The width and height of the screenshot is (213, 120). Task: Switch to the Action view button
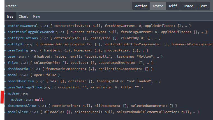click(141, 6)
